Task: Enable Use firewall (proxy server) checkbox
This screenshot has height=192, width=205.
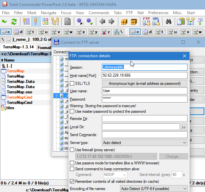Action: pos(72,150)
